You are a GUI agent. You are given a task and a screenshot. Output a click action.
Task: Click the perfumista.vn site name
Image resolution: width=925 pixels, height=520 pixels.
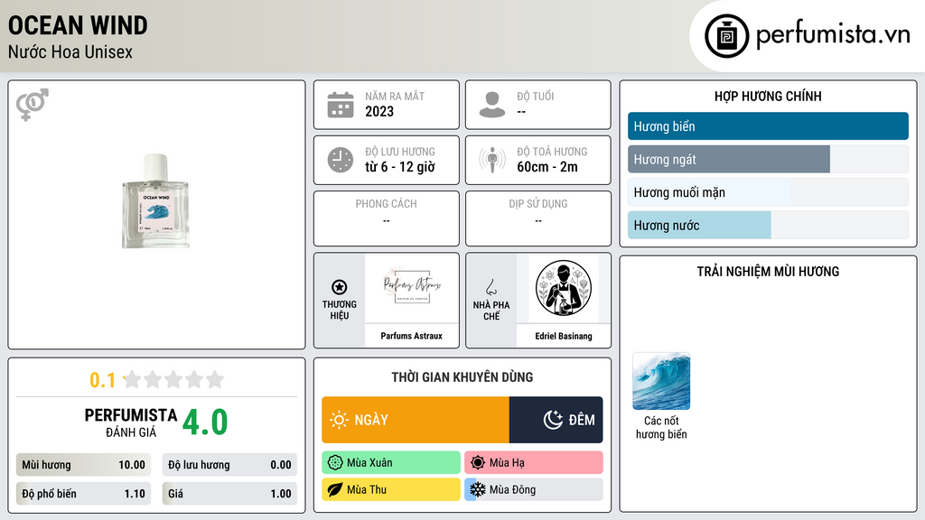coord(833,34)
